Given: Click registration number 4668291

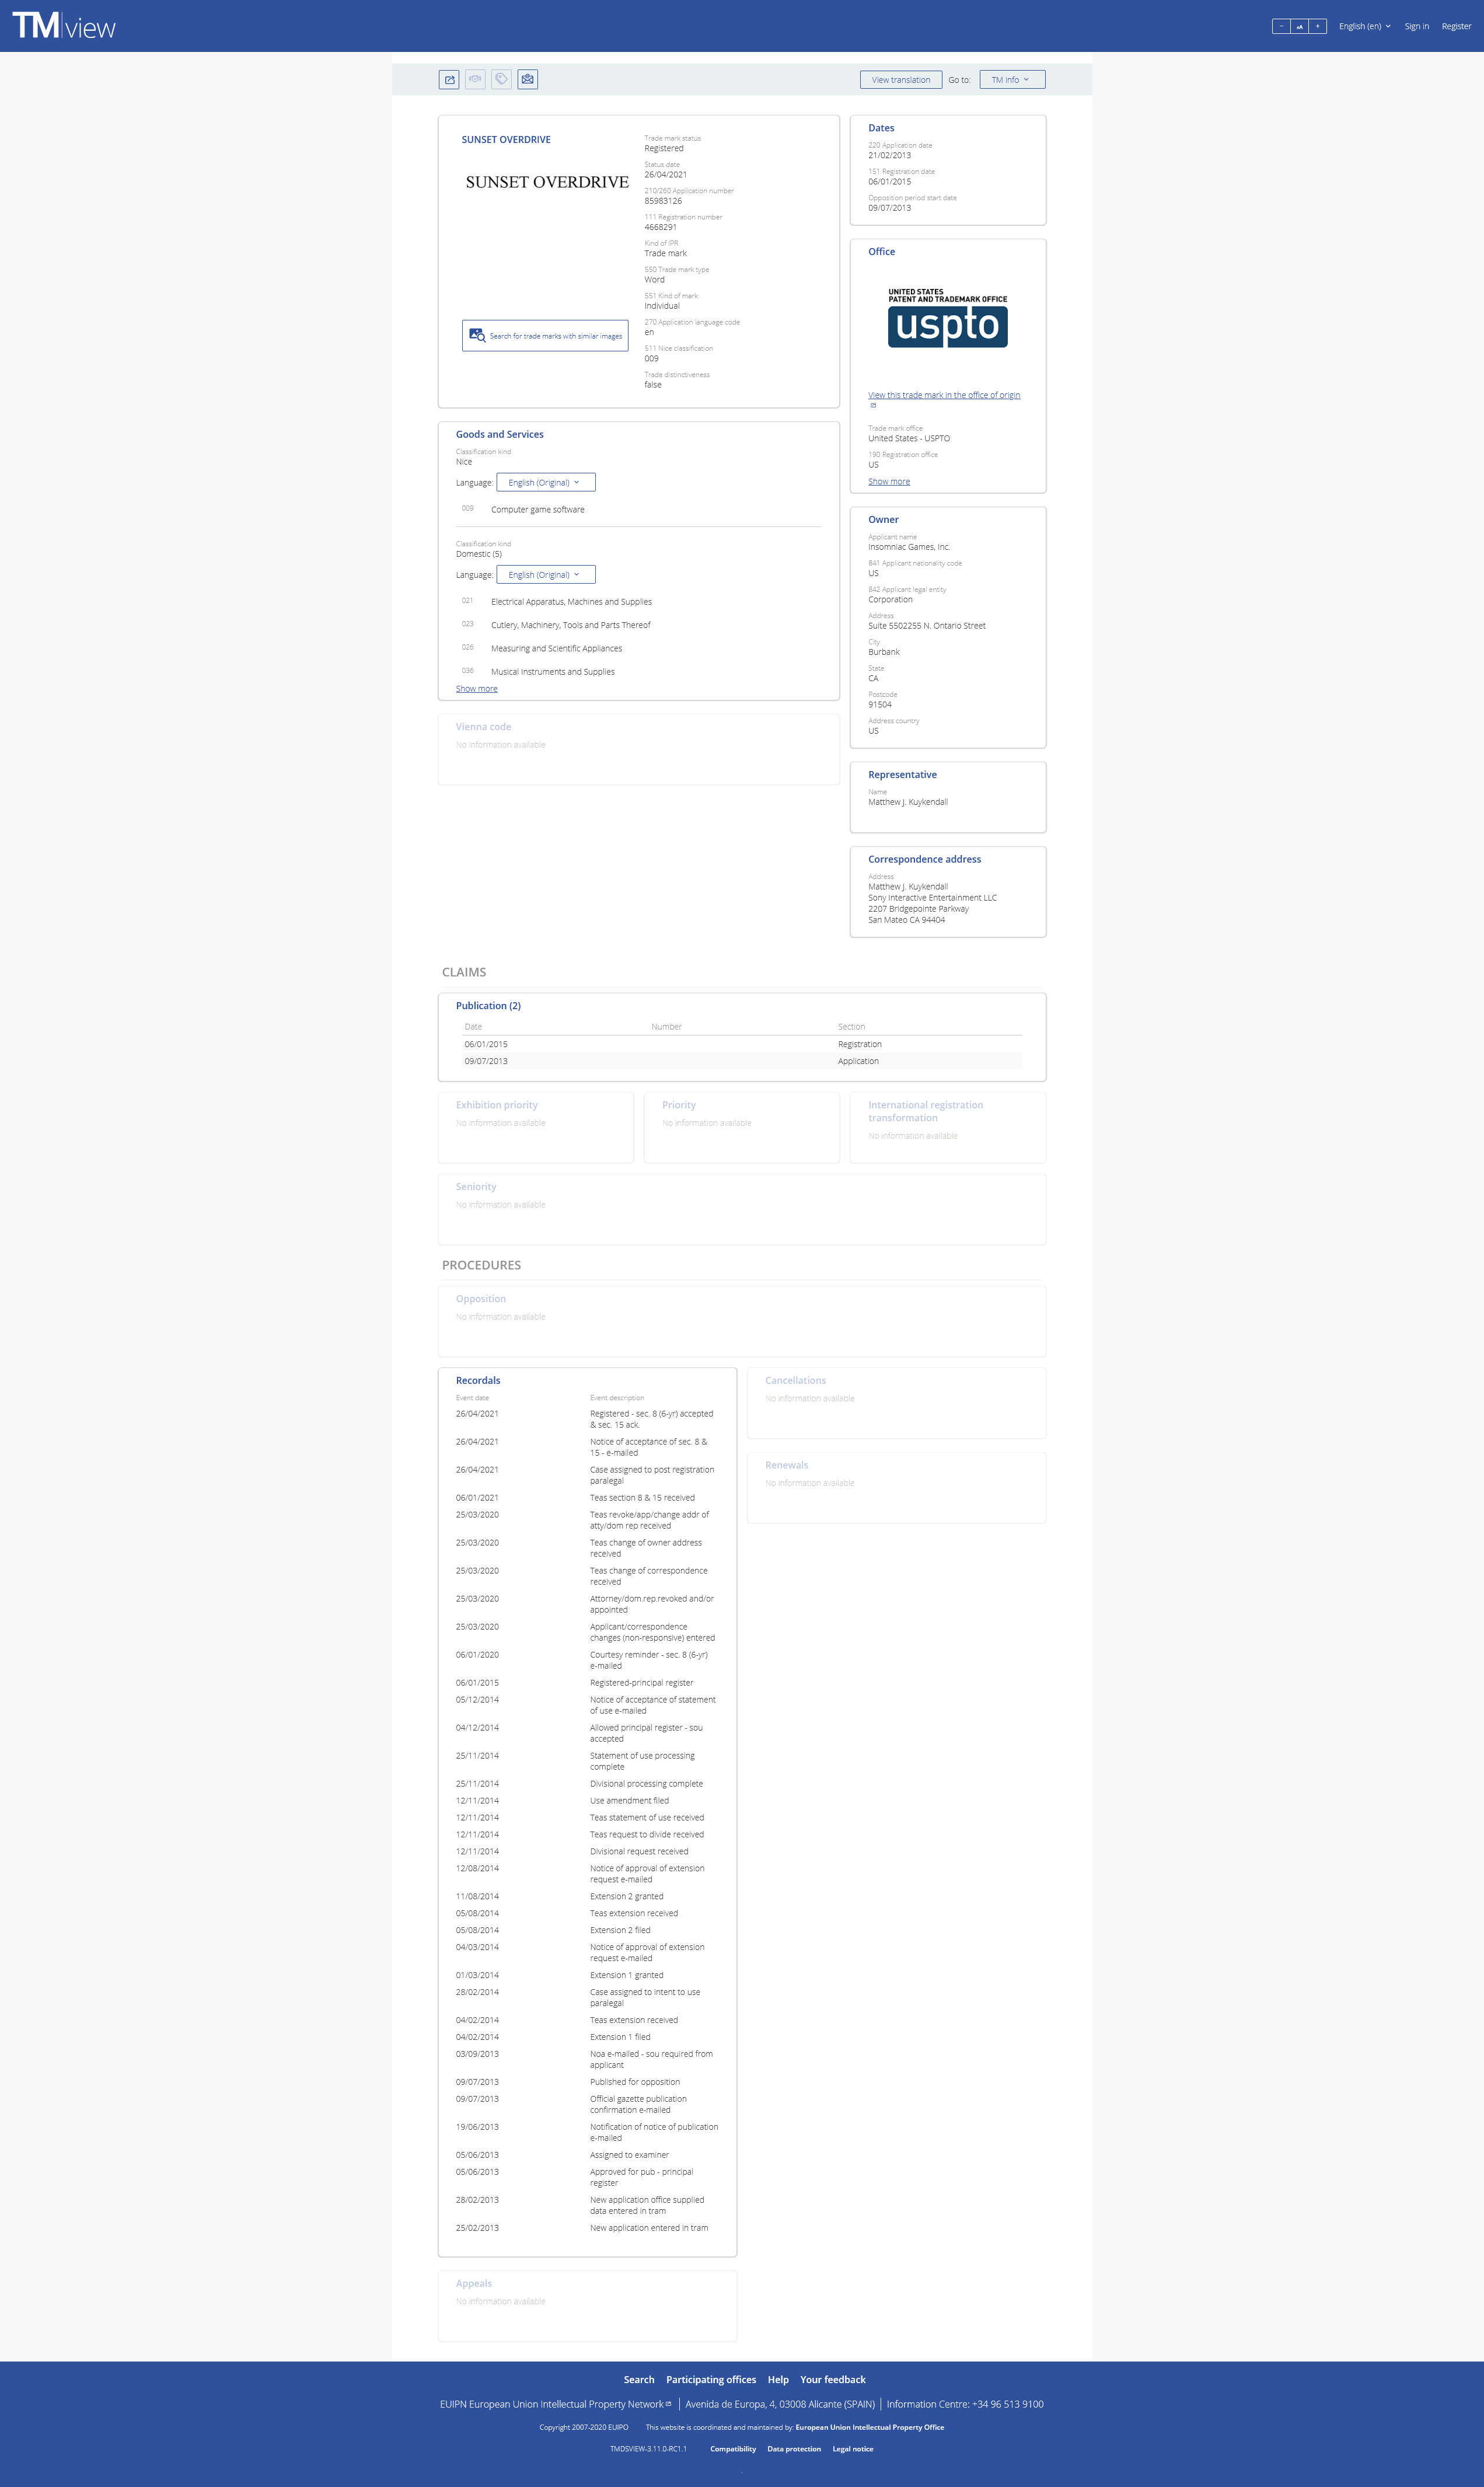Looking at the screenshot, I should (661, 227).
